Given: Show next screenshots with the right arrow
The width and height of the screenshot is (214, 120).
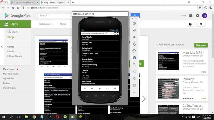Looking at the screenshot, I should (144, 99).
